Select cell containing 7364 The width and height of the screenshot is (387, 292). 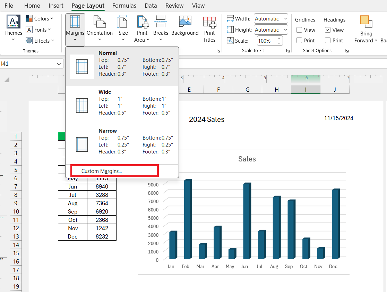click(x=102, y=203)
